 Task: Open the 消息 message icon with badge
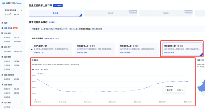[x=5, y=14]
